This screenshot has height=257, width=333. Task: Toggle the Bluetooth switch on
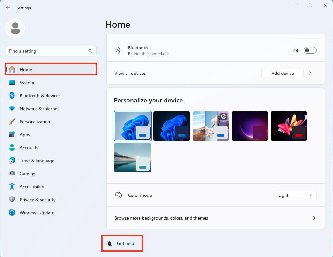click(x=310, y=51)
